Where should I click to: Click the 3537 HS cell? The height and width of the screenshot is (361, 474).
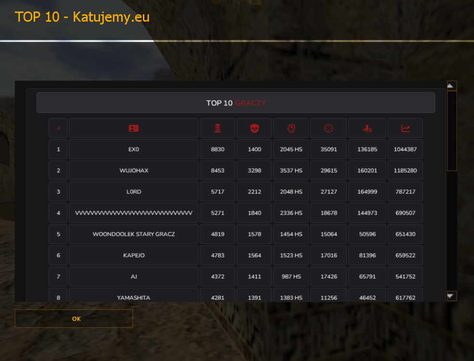291,170
